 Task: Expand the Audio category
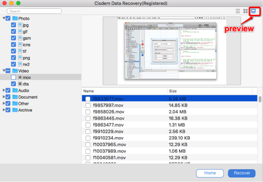pyautogui.click(x=4, y=90)
